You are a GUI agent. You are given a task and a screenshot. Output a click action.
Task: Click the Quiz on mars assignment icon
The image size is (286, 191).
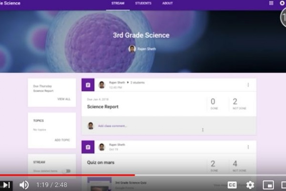(88, 147)
